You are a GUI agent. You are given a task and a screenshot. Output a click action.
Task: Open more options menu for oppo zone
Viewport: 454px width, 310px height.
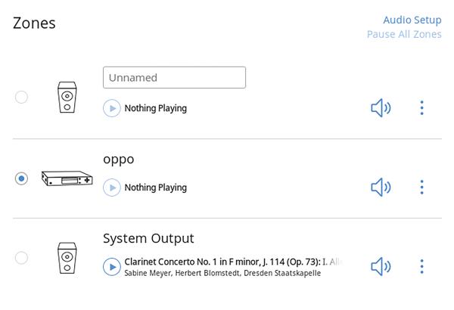pos(421,187)
